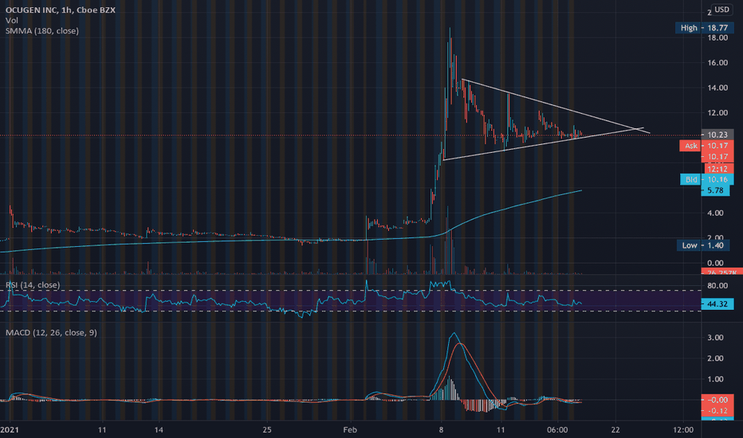Click the 5.78 SMMA value label

point(715,190)
